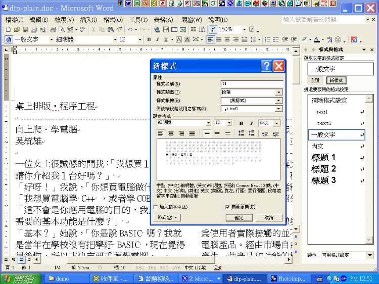The width and height of the screenshot is (379, 284).
Task: Switch to PhotoImp taskbar window
Action: (x=290, y=278)
